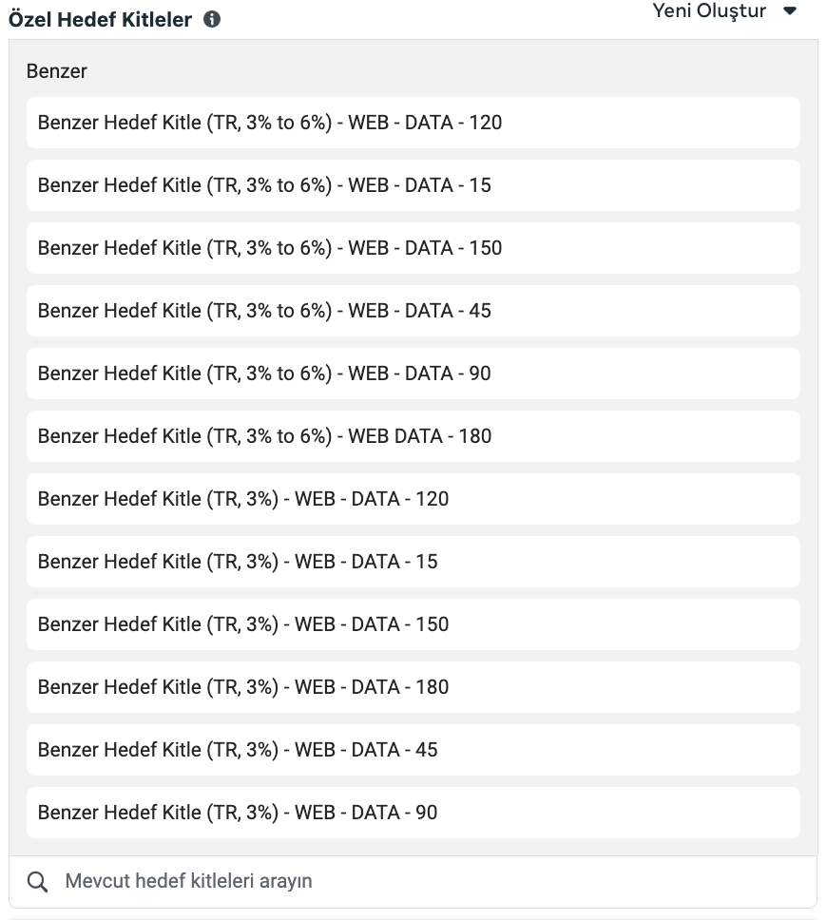Screen dimensions: 827x920
Task: Click the Yeni Oluştur text label
Action: (x=709, y=11)
